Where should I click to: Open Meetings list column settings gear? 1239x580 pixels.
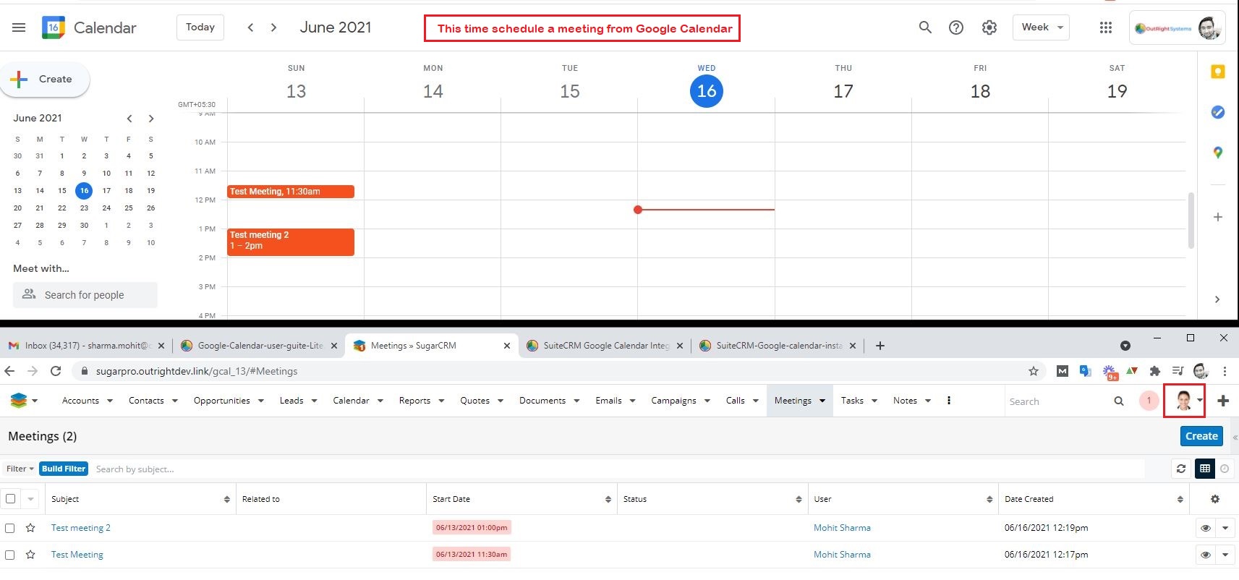[x=1215, y=499]
